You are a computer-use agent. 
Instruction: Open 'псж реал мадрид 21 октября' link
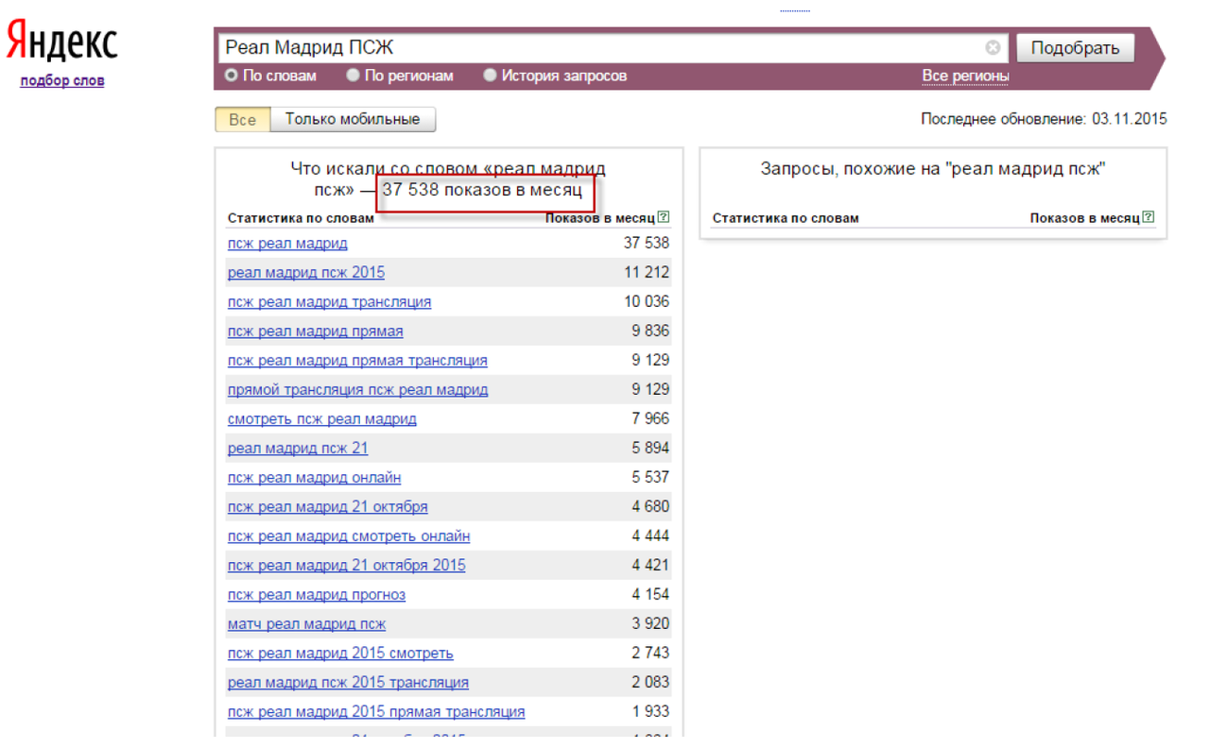(x=327, y=506)
